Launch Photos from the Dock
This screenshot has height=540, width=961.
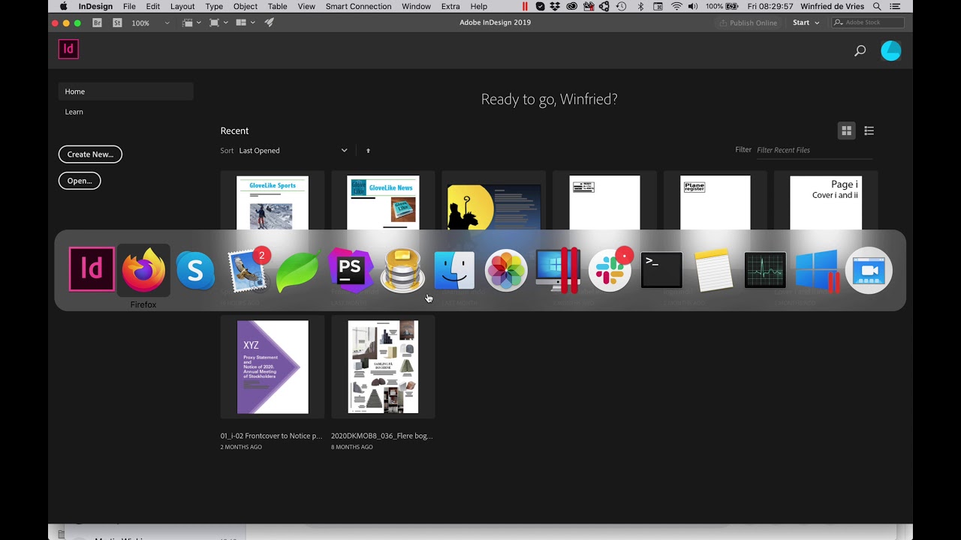pos(506,270)
